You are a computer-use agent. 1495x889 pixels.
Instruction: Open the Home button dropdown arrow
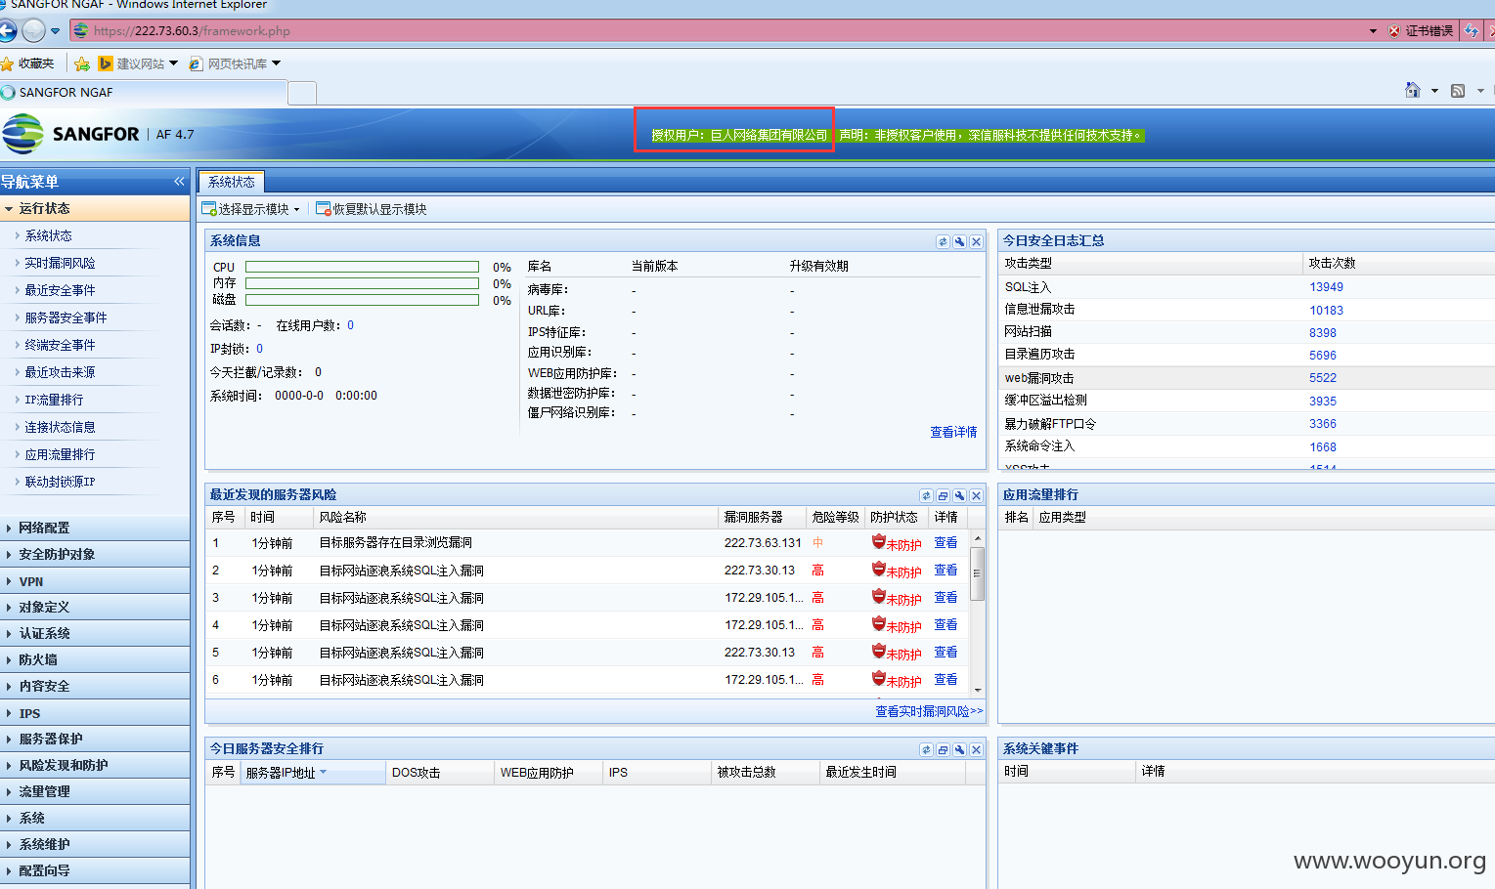coord(1434,91)
